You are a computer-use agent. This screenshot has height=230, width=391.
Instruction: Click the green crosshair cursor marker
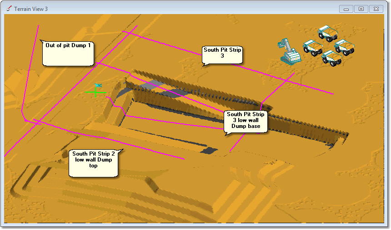pos(95,93)
